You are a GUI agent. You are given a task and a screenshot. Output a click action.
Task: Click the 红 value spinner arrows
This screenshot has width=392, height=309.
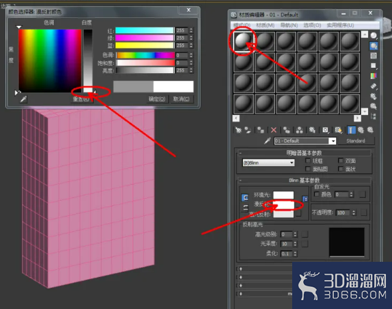[x=191, y=31]
